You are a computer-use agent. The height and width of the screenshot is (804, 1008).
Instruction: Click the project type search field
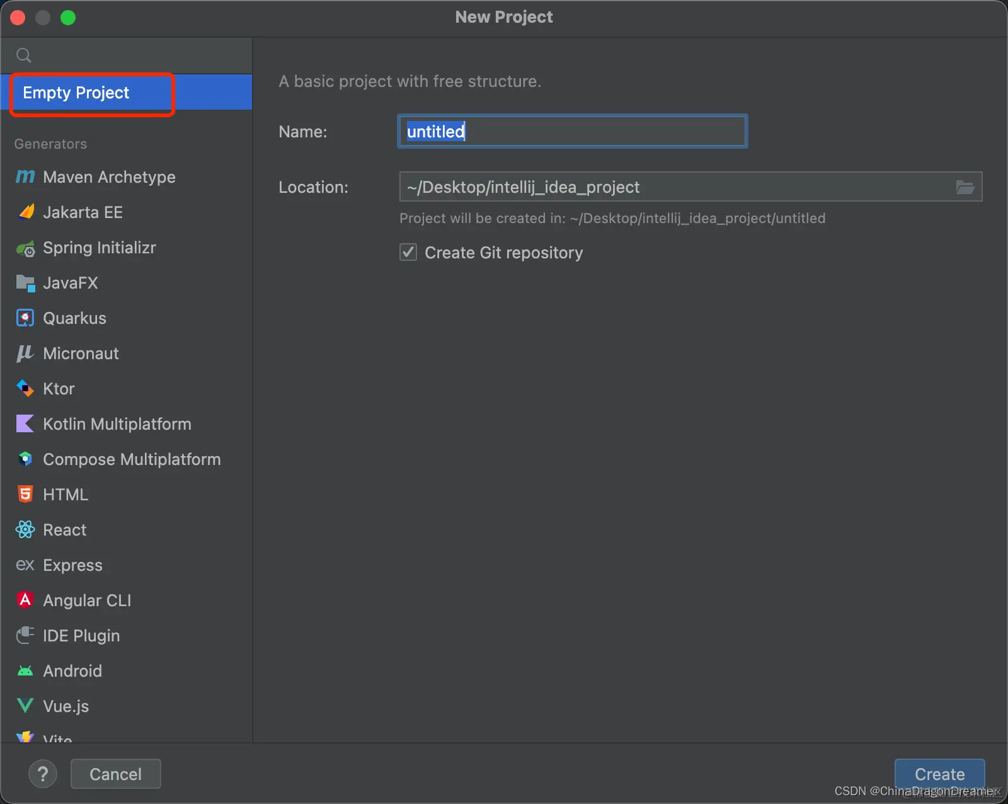coord(126,55)
